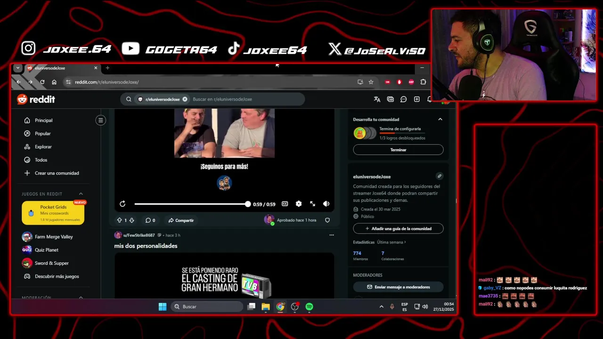Show hidden system tray icons
Screen dimensions: 603x339
pyautogui.click(x=381, y=307)
